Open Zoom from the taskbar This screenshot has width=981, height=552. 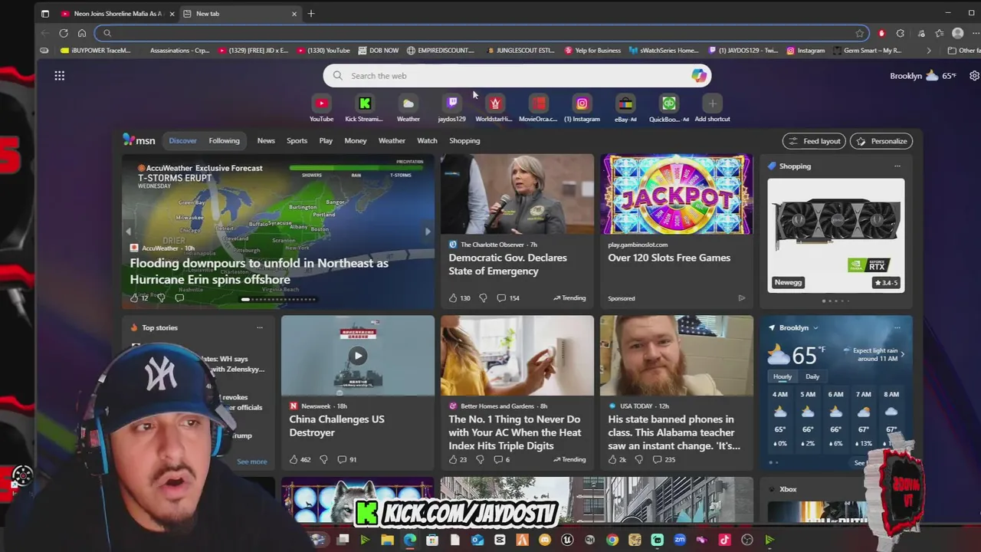pos(679,540)
